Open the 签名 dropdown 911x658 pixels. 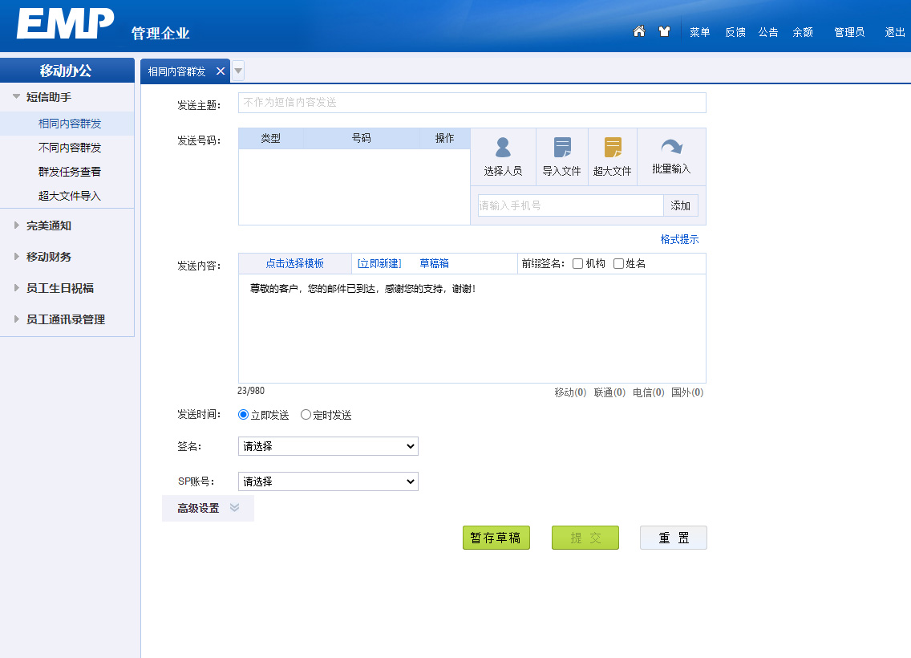(x=327, y=446)
